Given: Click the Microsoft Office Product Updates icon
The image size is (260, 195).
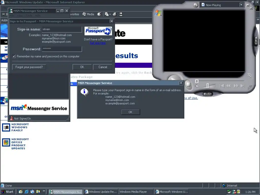Looking at the screenshot, I should (6, 142).
